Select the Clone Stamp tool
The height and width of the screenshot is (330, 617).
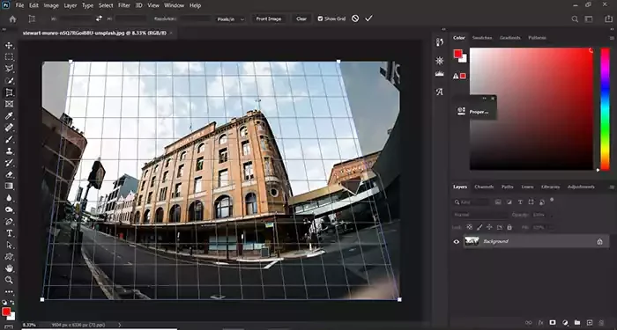click(9, 151)
